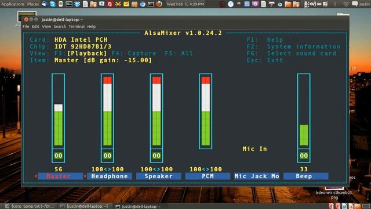Open the crossed orange X launcher icon
Screen dimensions: 371x209
pos(118,4)
